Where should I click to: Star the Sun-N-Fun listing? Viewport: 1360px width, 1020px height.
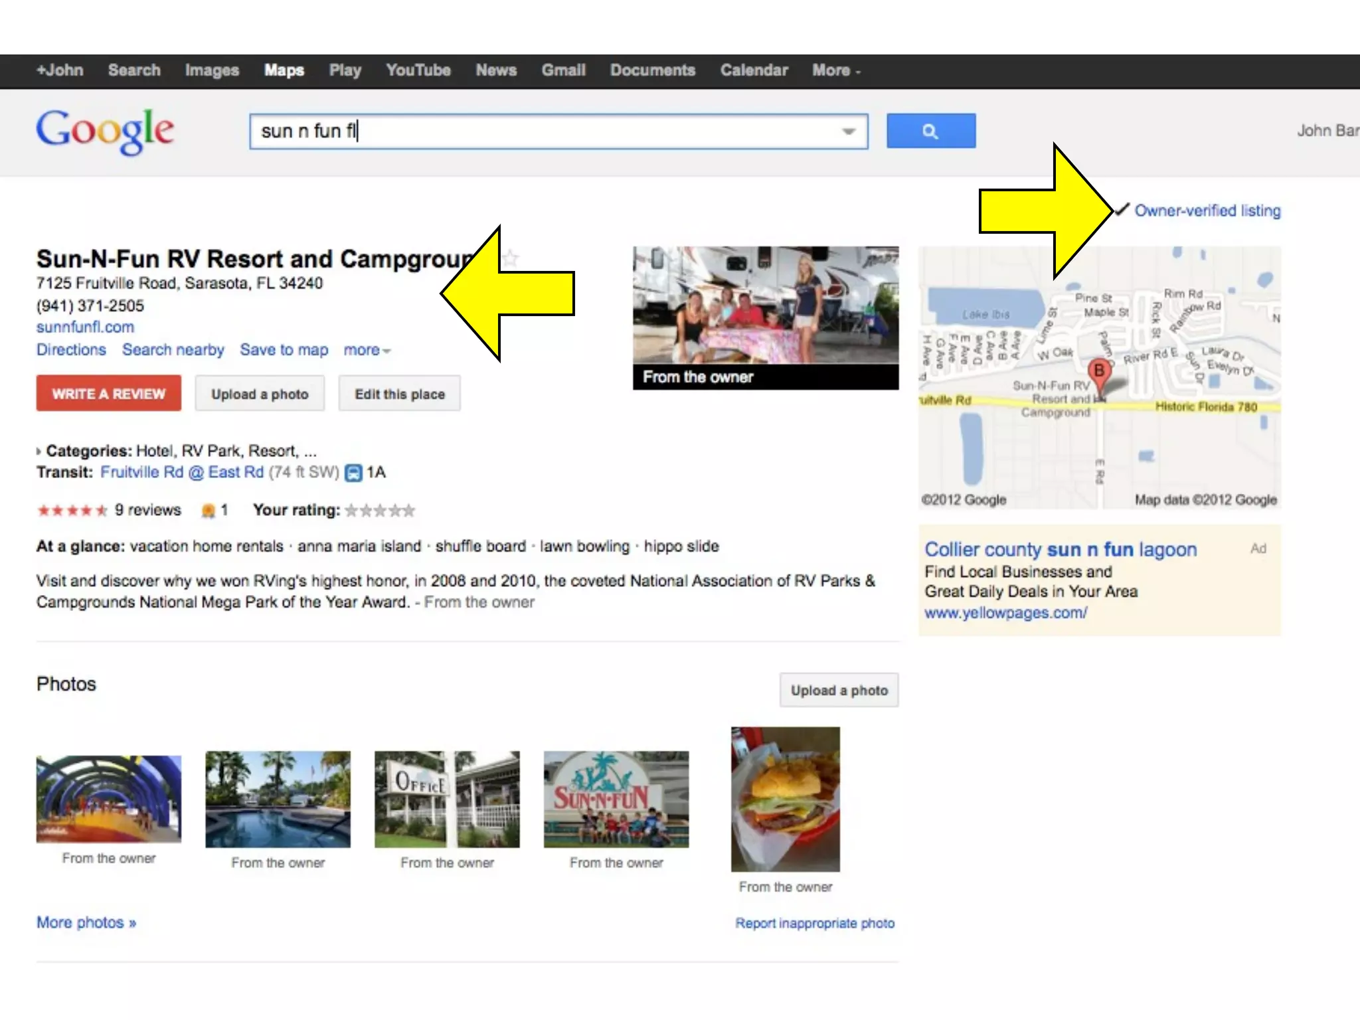coord(510,258)
